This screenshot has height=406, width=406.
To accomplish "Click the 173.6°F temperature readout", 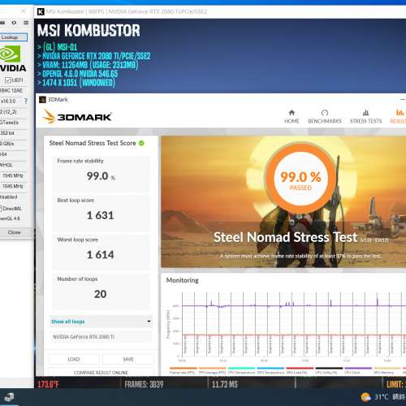I will 48,384.
